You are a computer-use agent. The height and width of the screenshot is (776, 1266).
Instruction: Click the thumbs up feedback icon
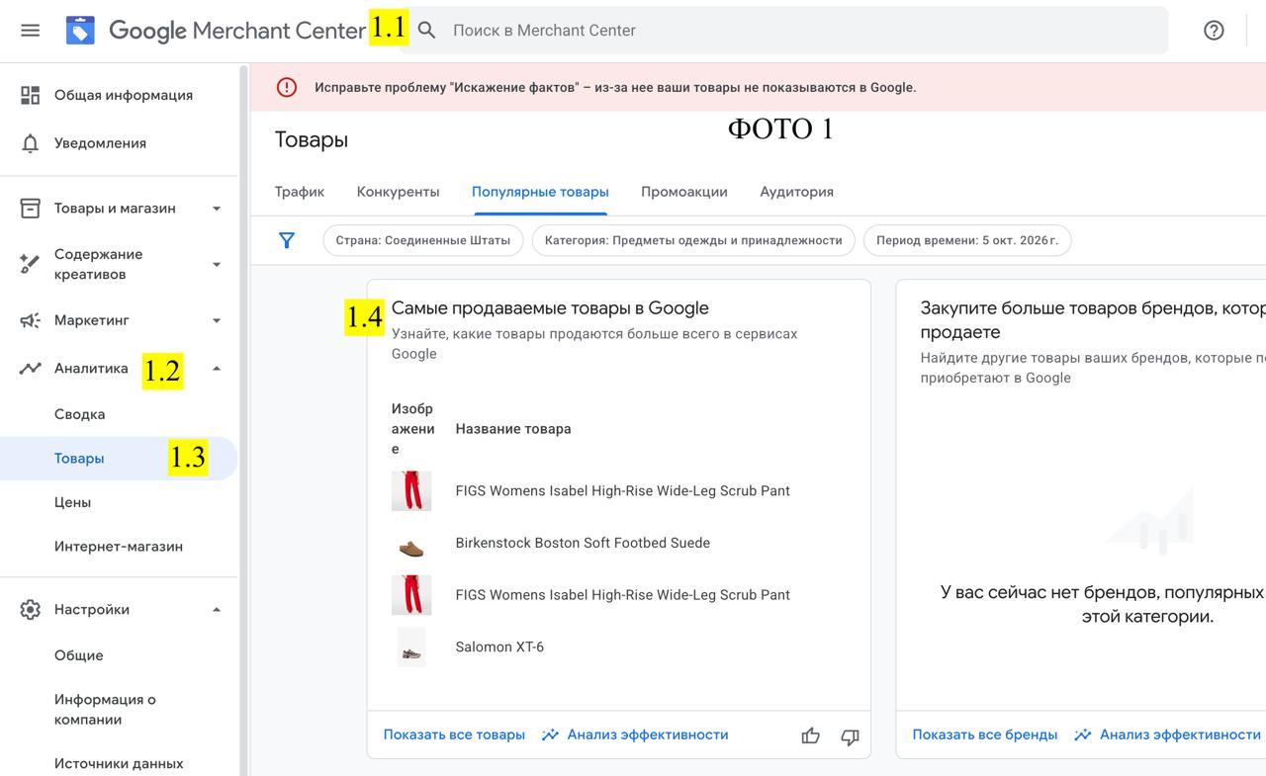point(811,735)
